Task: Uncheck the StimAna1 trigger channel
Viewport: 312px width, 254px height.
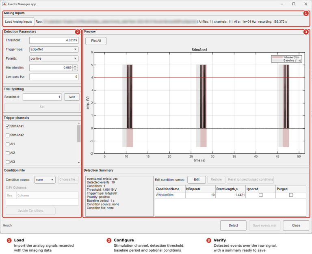Action: tap(8, 127)
